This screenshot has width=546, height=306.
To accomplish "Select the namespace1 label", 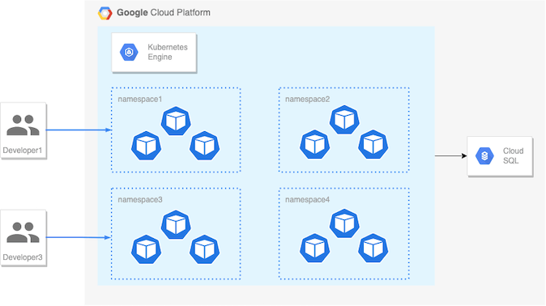I will (x=140, y=100).
